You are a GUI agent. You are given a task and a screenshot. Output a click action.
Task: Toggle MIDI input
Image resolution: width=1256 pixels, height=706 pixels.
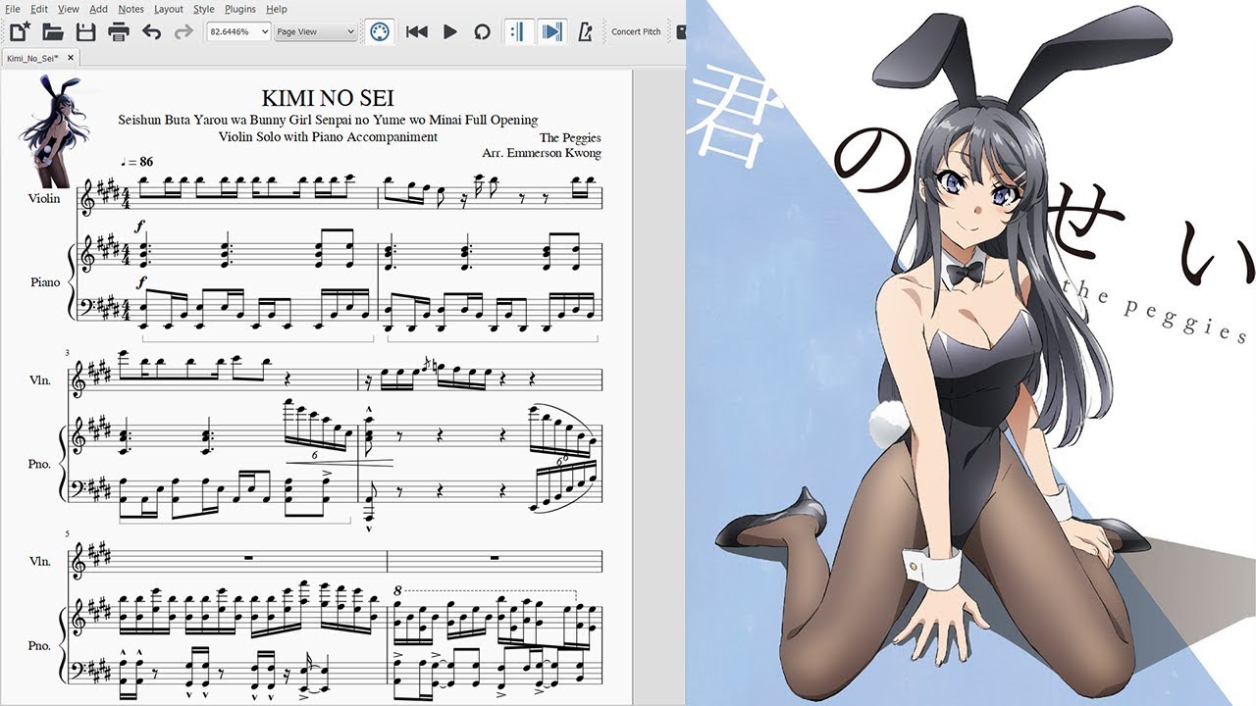pos(381,31)
